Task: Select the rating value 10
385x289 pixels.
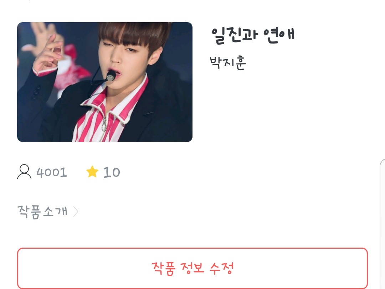Action: pos(112,172)
